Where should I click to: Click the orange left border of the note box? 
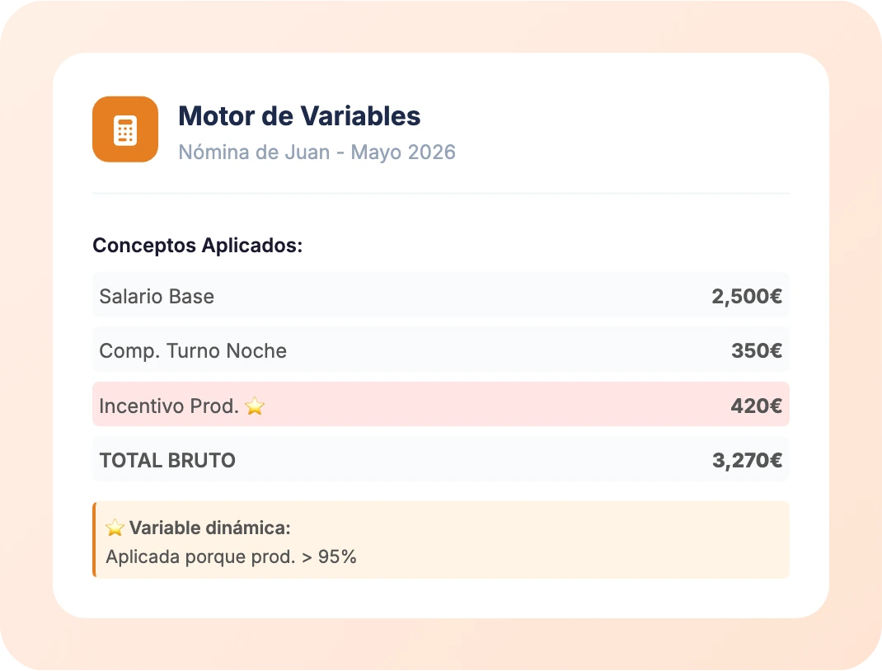pos(94,540)
